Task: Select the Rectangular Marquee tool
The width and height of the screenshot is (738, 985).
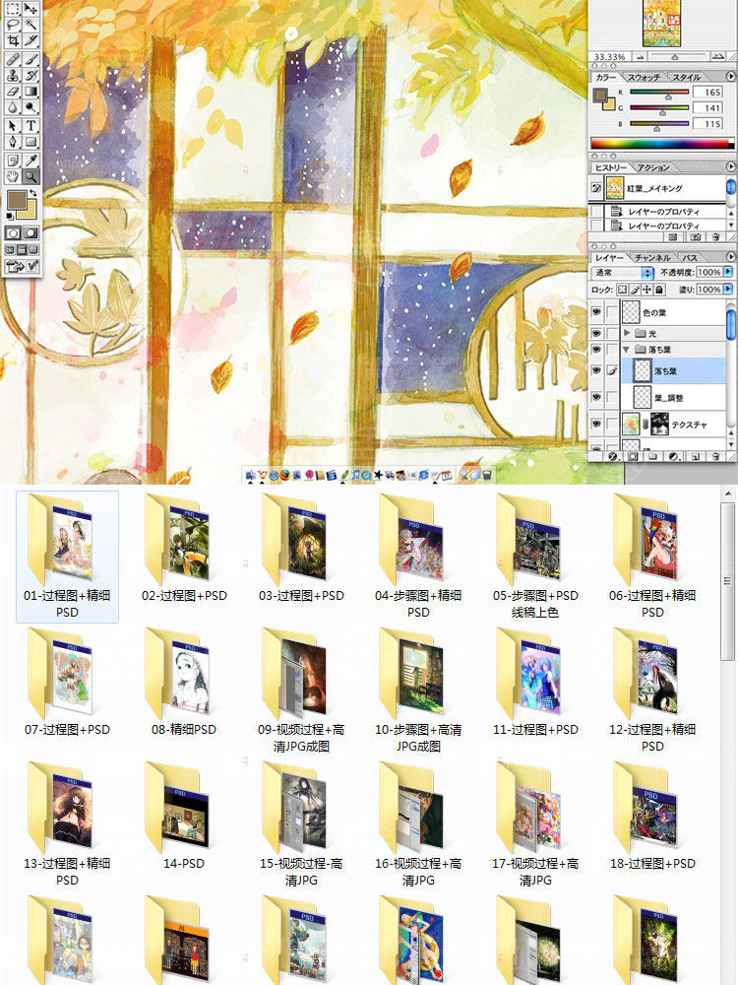Action: [13, 9]
